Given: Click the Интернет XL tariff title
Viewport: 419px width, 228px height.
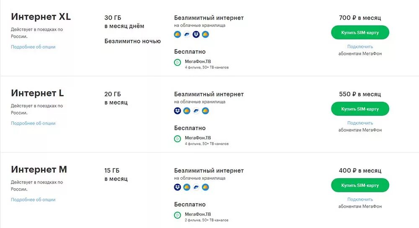Looking at the screenshot, I should point(41,17).
